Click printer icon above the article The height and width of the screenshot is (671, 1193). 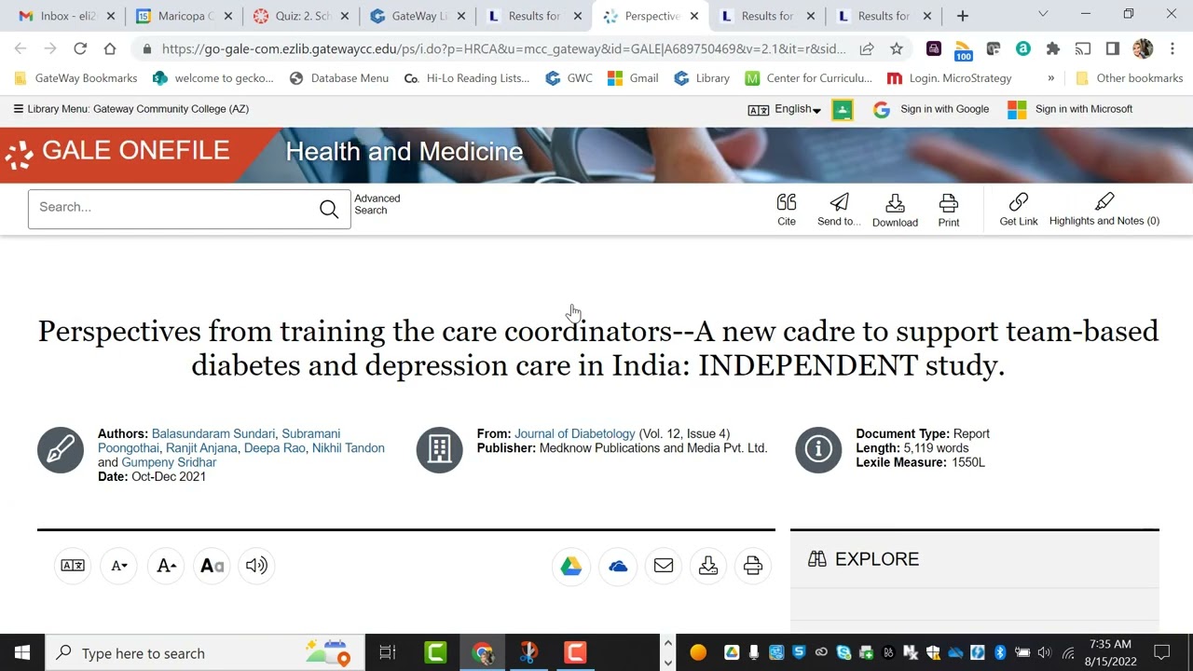[753, 566]
